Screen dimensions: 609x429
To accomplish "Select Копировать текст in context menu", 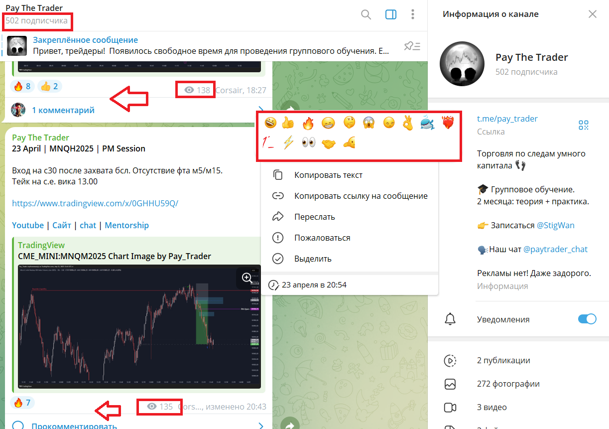I will point(328,175).
